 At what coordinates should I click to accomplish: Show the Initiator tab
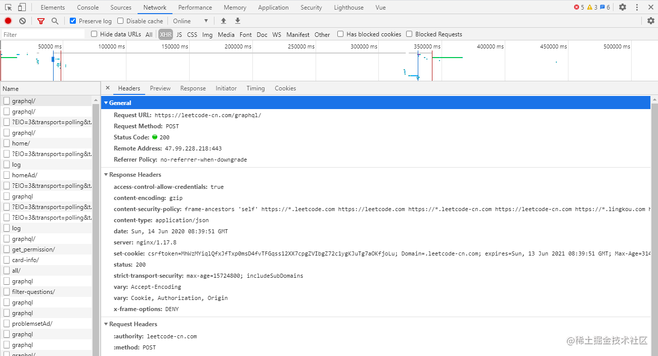click(x=226, y=88)
